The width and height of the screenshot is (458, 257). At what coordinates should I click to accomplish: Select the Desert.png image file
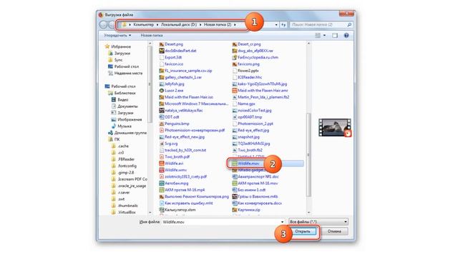coord(172,44)
